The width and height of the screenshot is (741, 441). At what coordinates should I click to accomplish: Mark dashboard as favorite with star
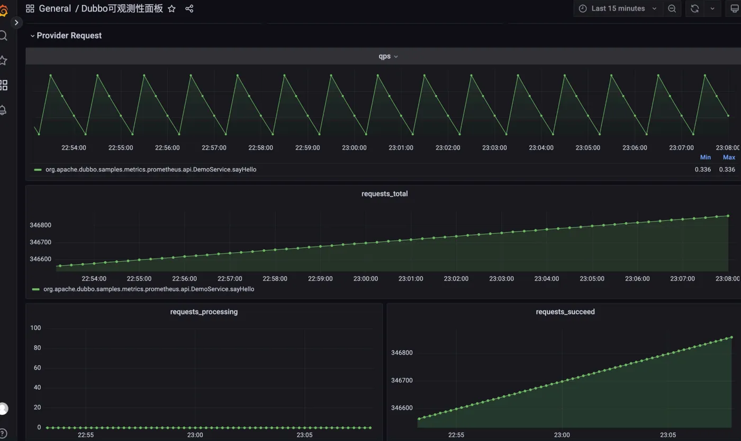point(171,8)
